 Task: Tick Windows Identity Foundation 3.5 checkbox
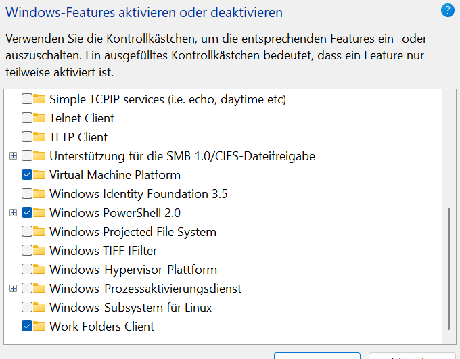click(x=26, y=193)
